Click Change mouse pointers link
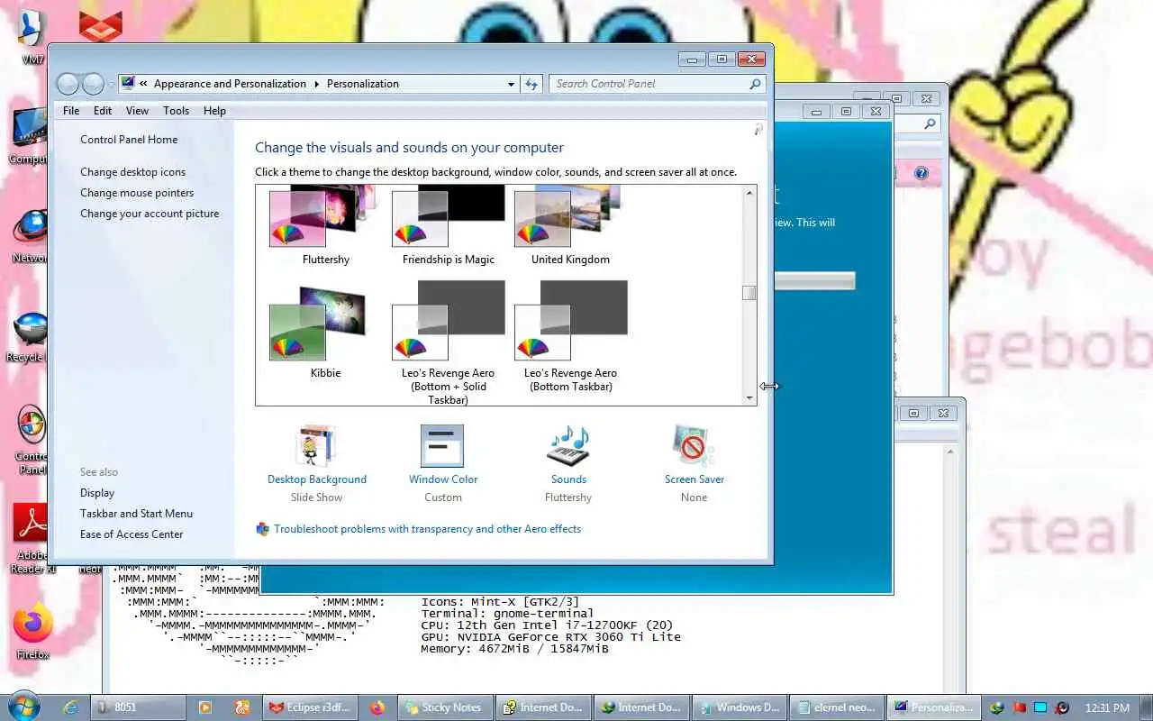The image size is (1153, 721). pyautogui.click(x=137, y=193)
